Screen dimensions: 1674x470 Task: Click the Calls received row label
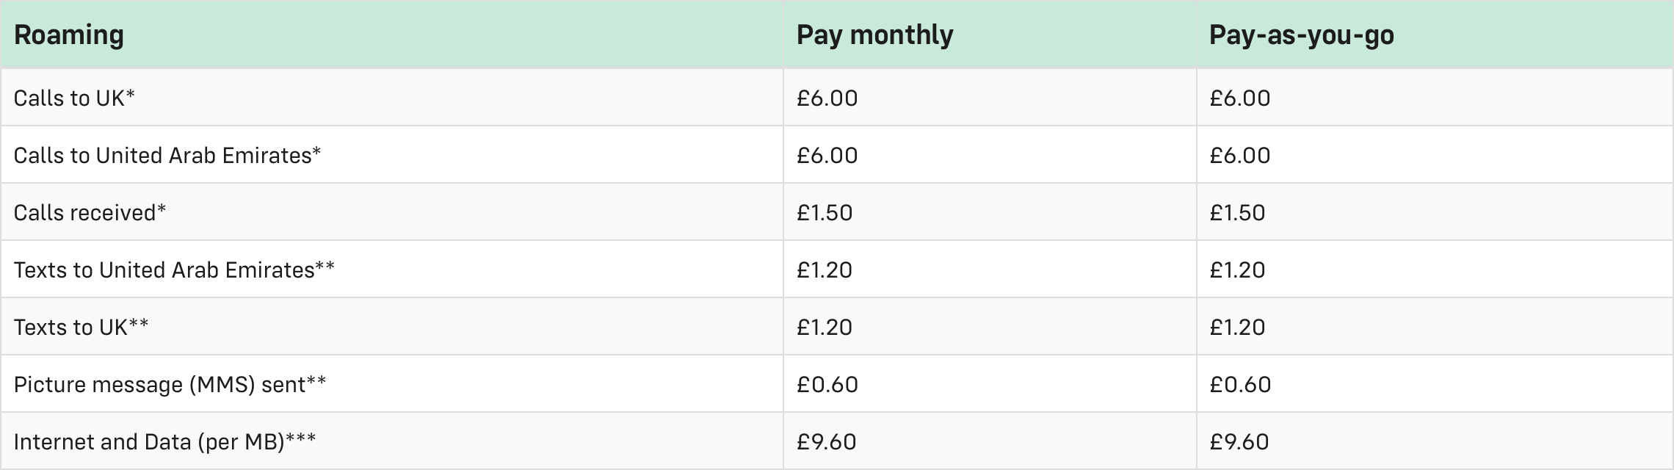(90, 213)
